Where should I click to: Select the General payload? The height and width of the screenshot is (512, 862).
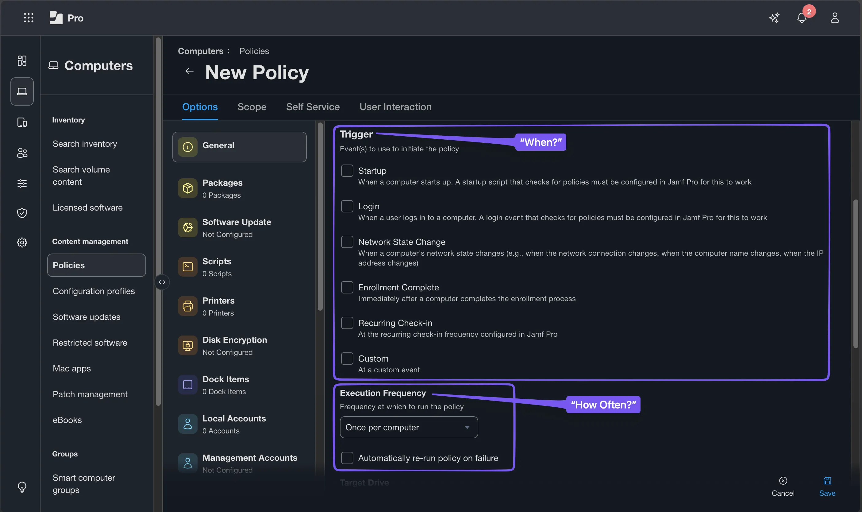point(239,147)
